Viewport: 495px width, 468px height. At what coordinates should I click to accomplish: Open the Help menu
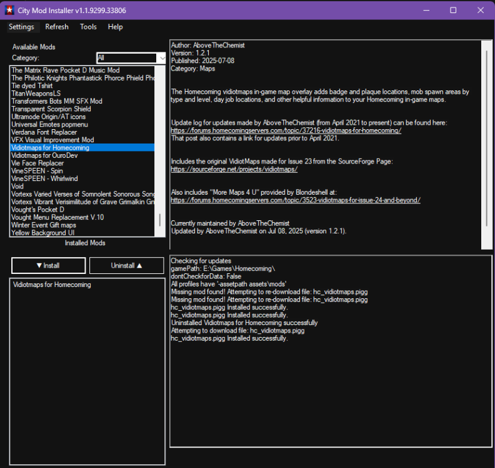[115, 27]
